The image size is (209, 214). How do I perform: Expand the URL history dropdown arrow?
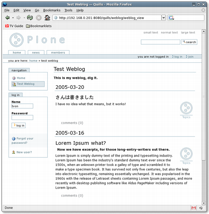(163, 18)
